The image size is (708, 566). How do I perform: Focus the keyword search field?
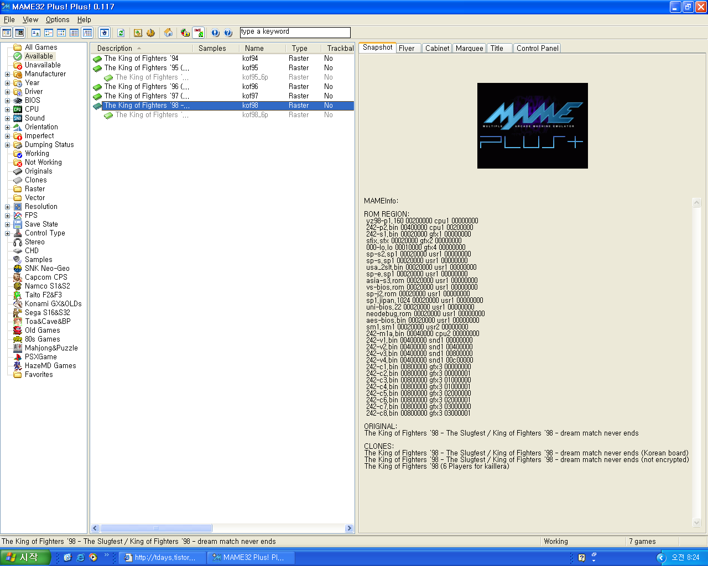click(295, 33)
